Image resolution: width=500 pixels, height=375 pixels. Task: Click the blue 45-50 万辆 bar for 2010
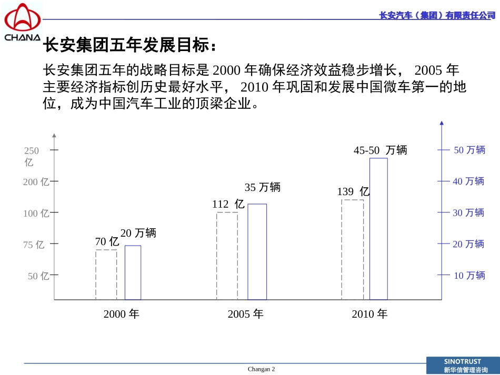pyautogui.click(x=378, y=229)
